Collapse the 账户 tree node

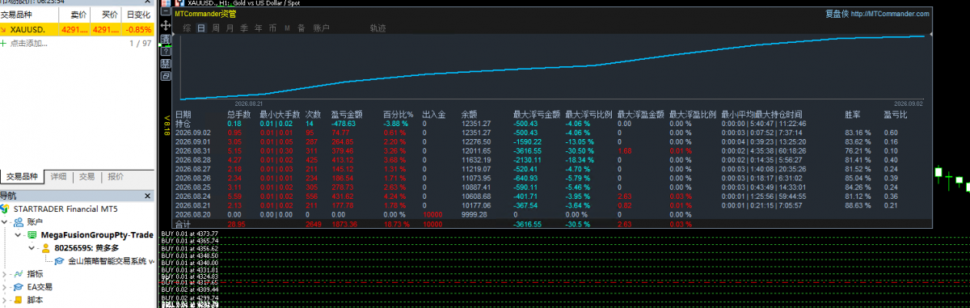click(4, 222)
